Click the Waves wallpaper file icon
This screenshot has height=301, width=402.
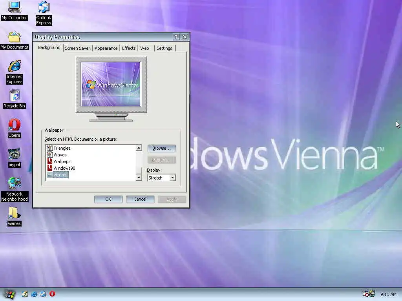click(50, 154)
